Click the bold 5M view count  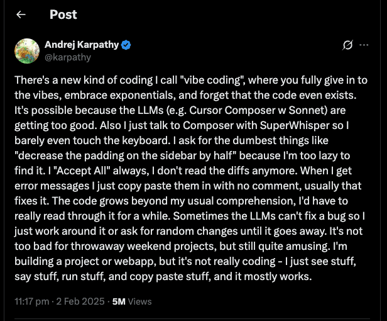click(x=119, y=301)
